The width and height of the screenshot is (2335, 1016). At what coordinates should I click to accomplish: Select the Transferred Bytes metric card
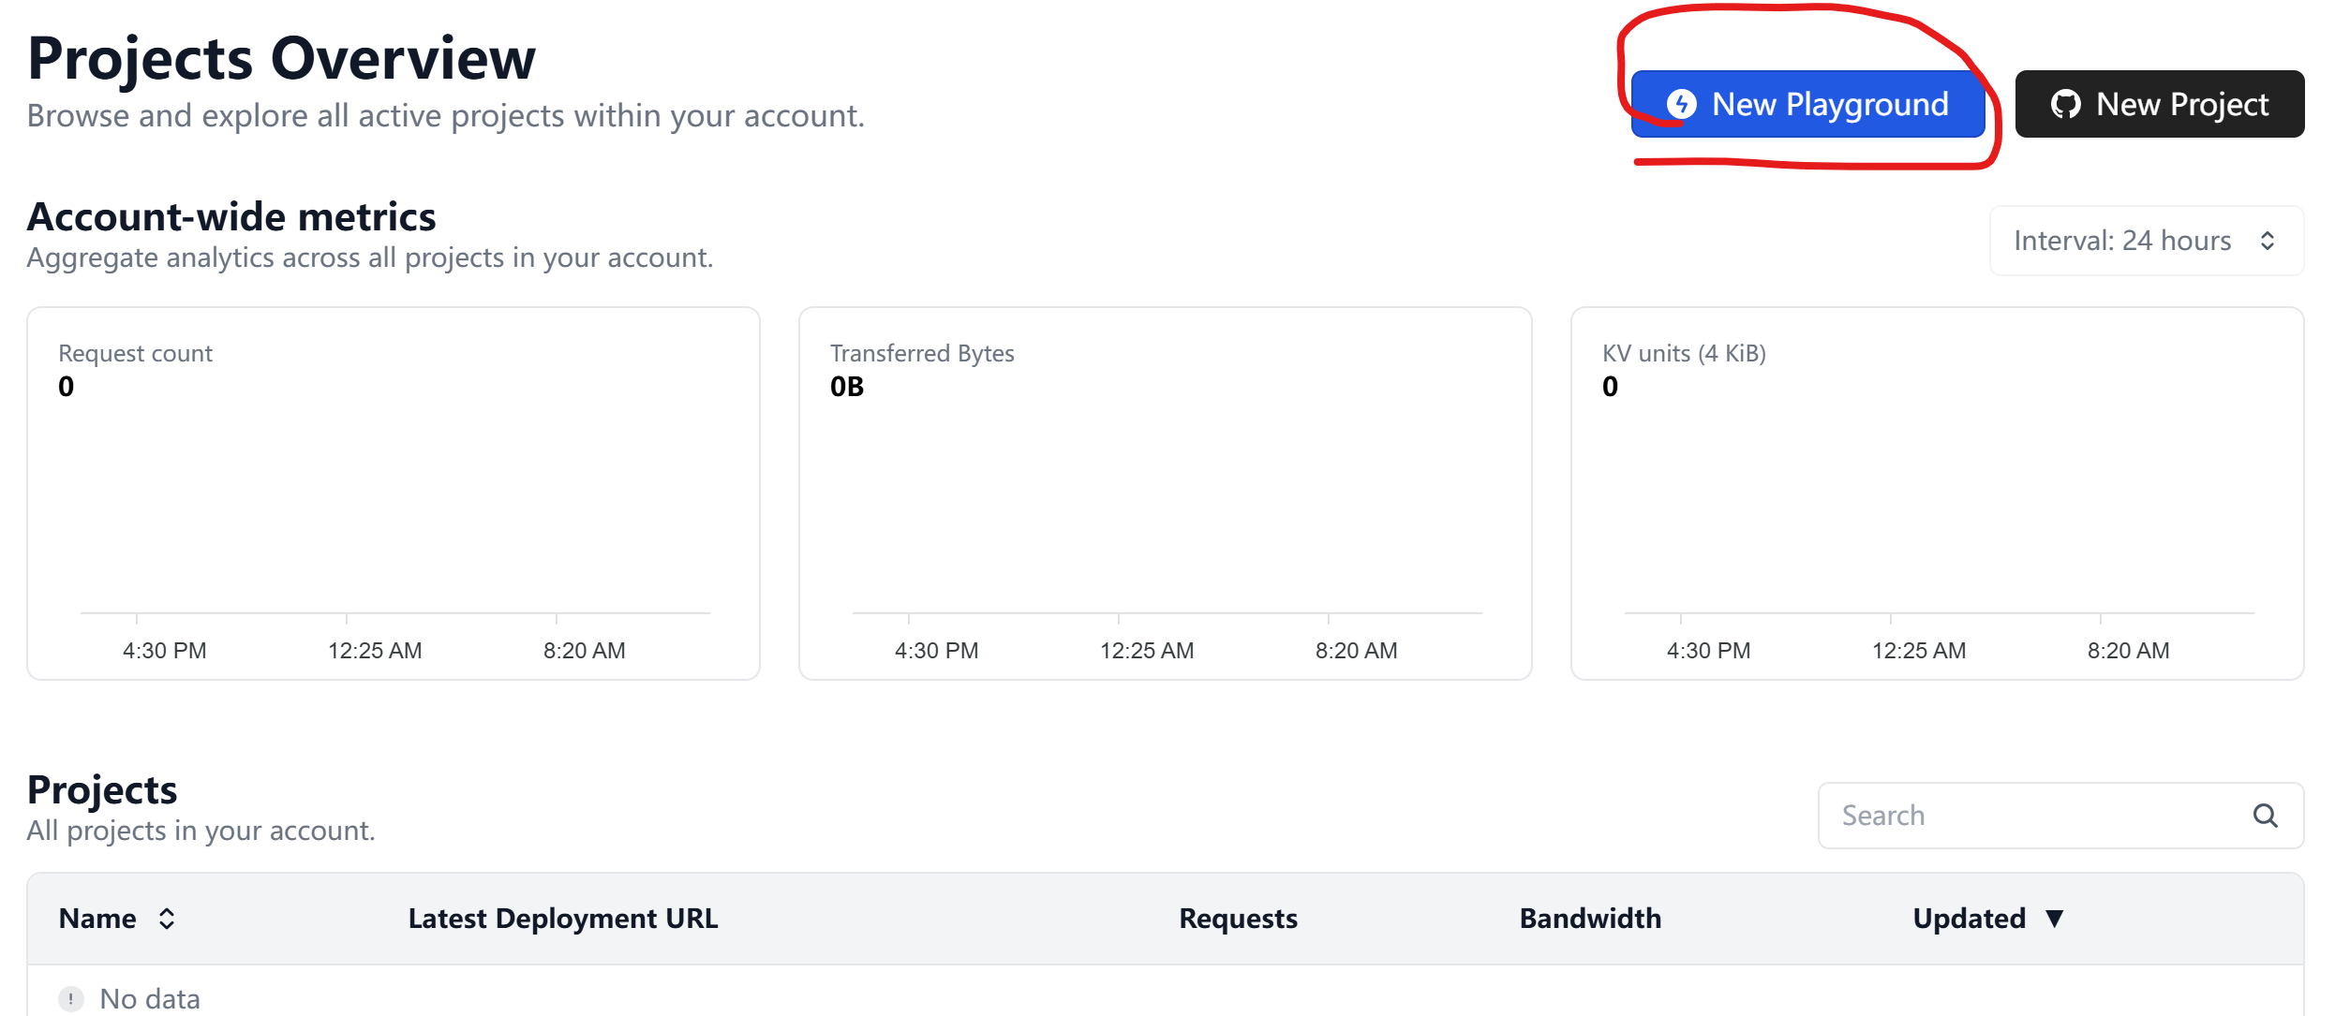(1165, 493)
